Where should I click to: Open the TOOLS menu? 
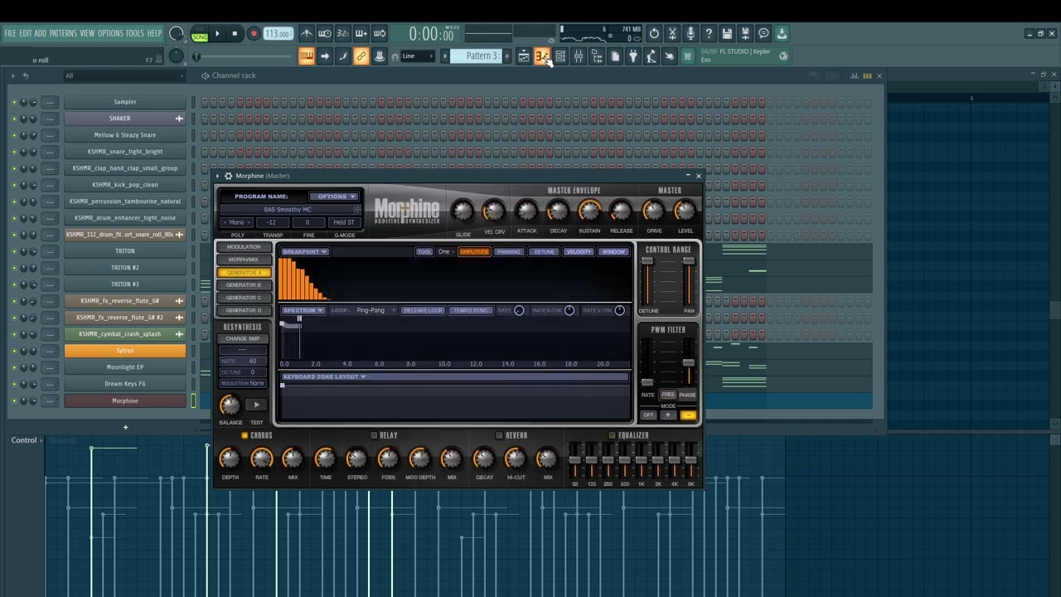135,34
